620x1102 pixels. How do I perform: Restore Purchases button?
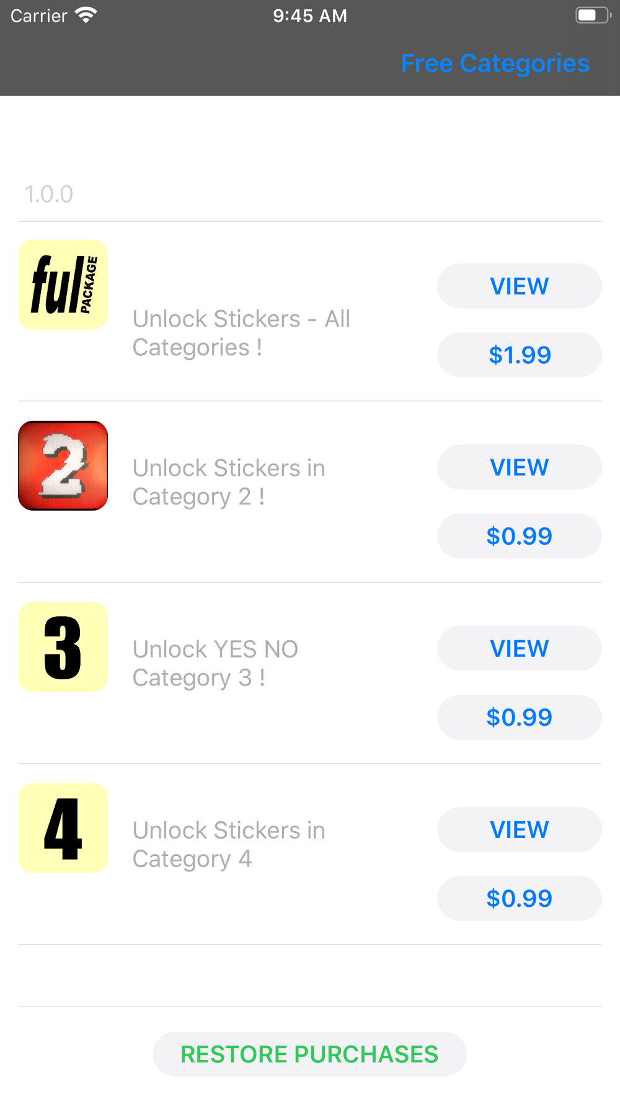pyautogui.click(x=309, y=1054)
